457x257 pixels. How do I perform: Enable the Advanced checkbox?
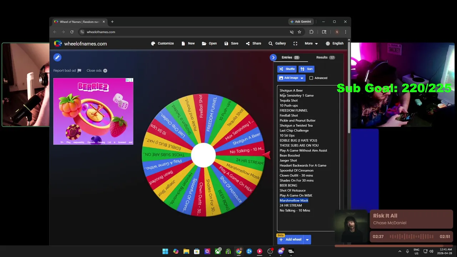point(311,78)
